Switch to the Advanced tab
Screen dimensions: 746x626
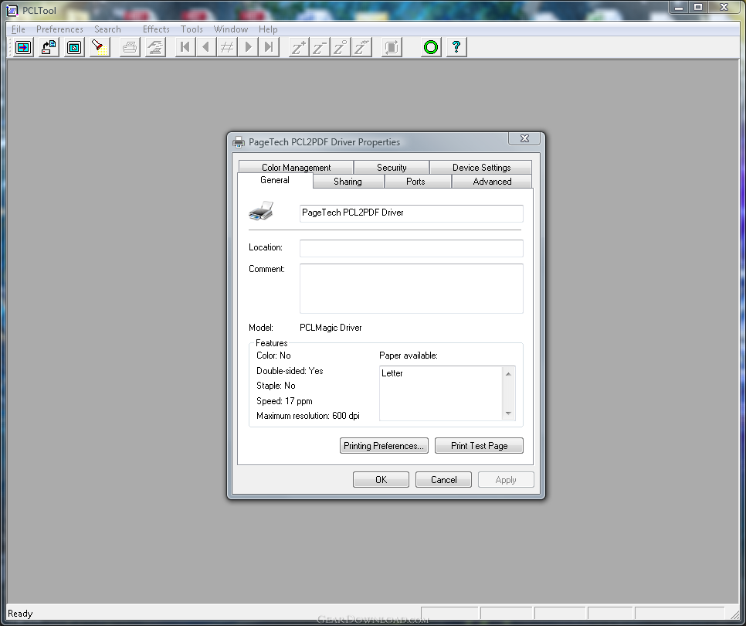point(492,182)
